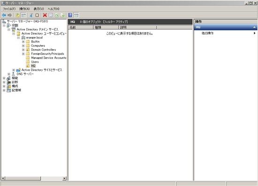Open the ヘルプ(H) menu

point(53,9)
